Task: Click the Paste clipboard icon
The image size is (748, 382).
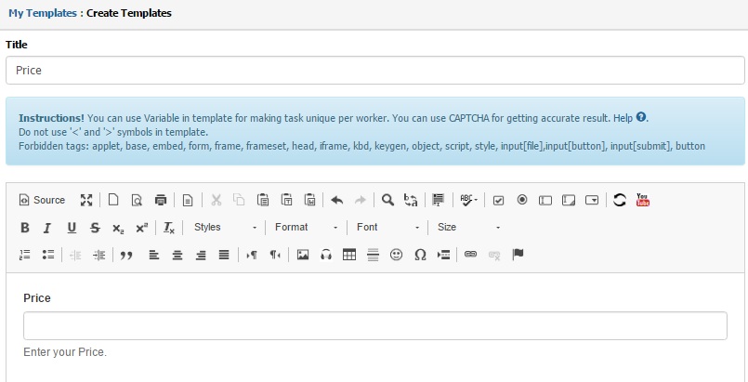Action: coord(263,200)
